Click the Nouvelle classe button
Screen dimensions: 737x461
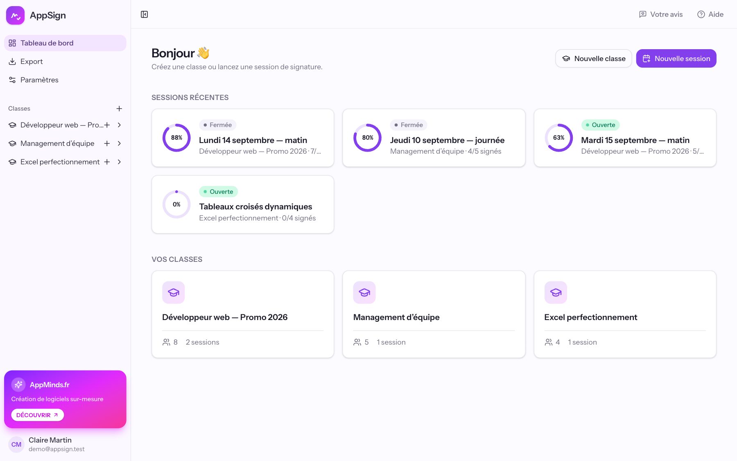594,59
